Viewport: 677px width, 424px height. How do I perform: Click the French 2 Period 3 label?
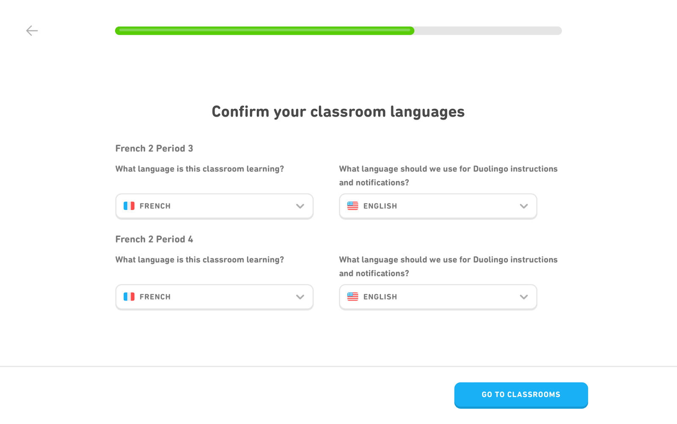[154, 148]
